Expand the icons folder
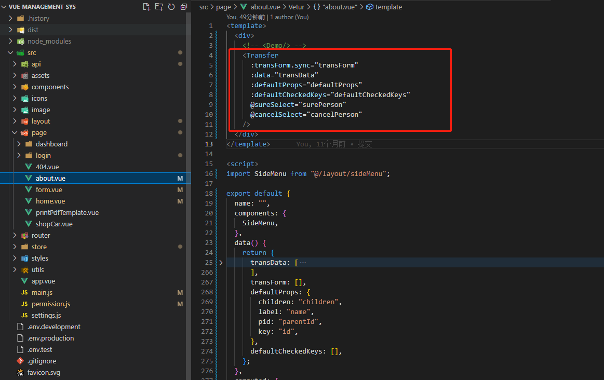This screenshot has height=380, width=604. click(x=15, y=98)
